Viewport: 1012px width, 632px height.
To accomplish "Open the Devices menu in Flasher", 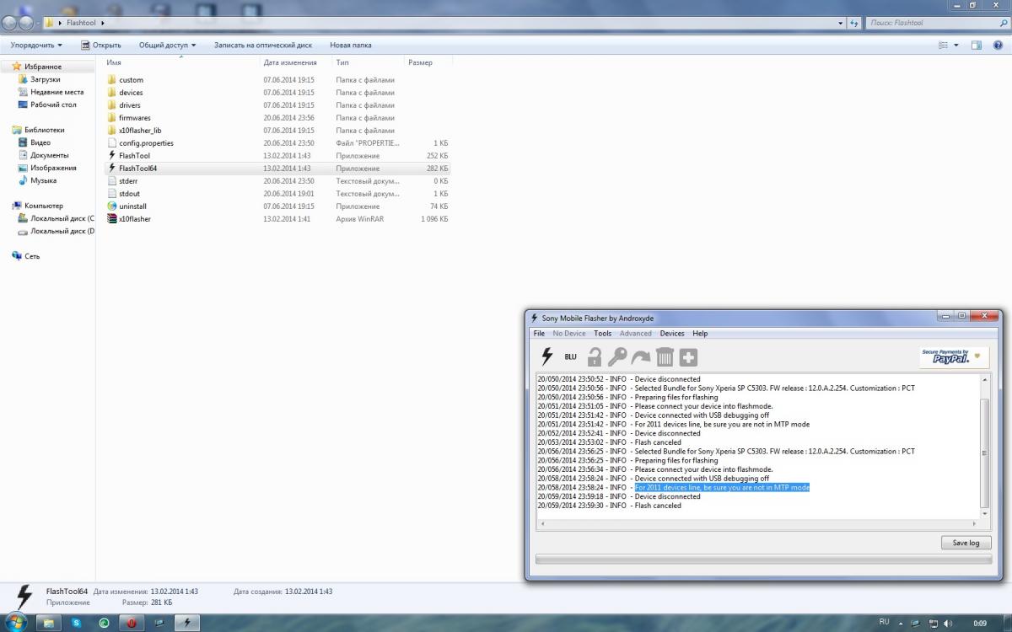I will [672, 334].
